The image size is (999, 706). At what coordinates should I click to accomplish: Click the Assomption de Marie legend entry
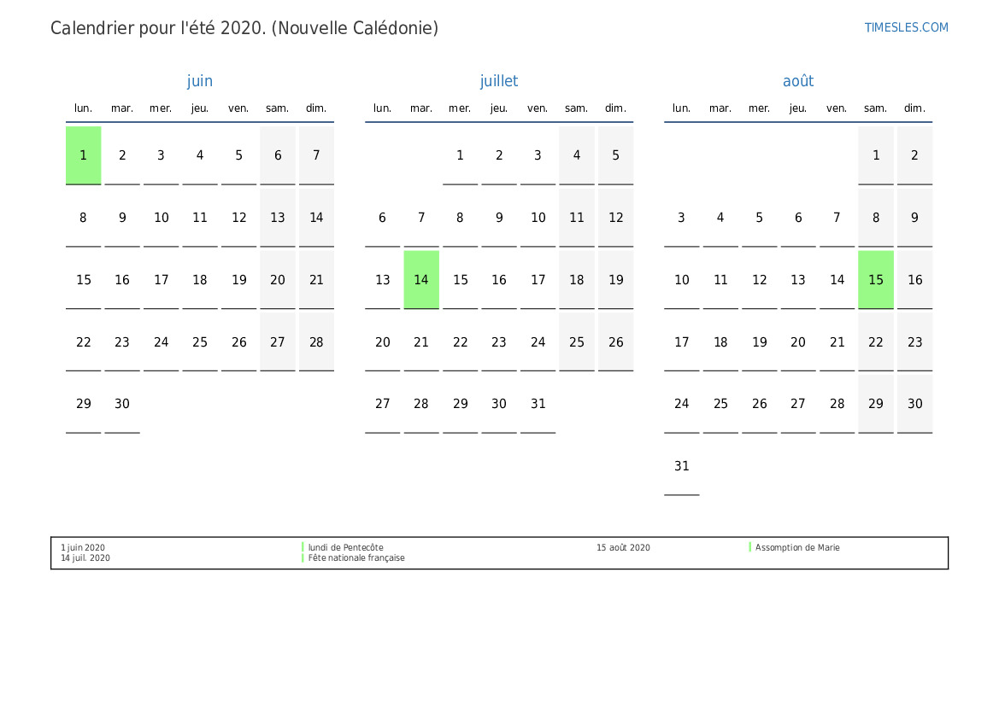796,547
